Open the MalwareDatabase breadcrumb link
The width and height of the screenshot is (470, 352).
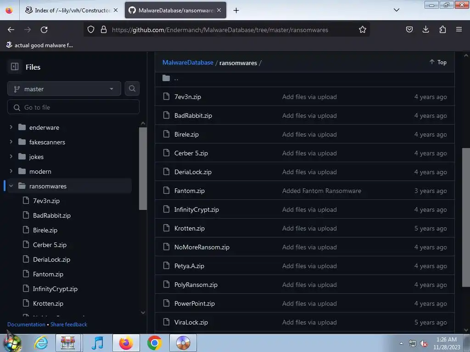click(x=188, y=62)
